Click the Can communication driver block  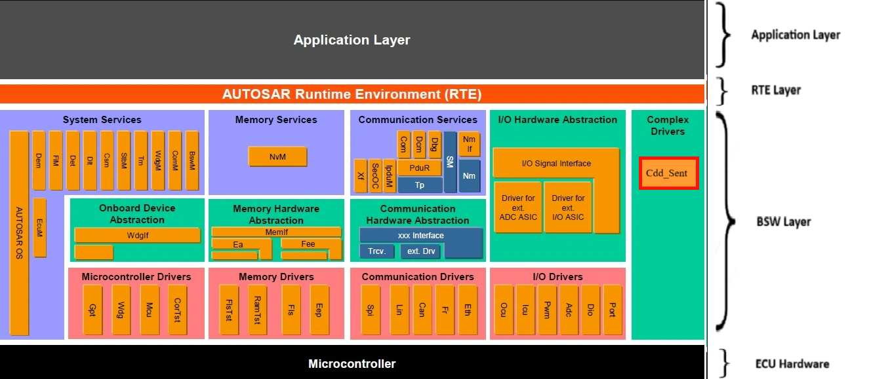[422, 310]
